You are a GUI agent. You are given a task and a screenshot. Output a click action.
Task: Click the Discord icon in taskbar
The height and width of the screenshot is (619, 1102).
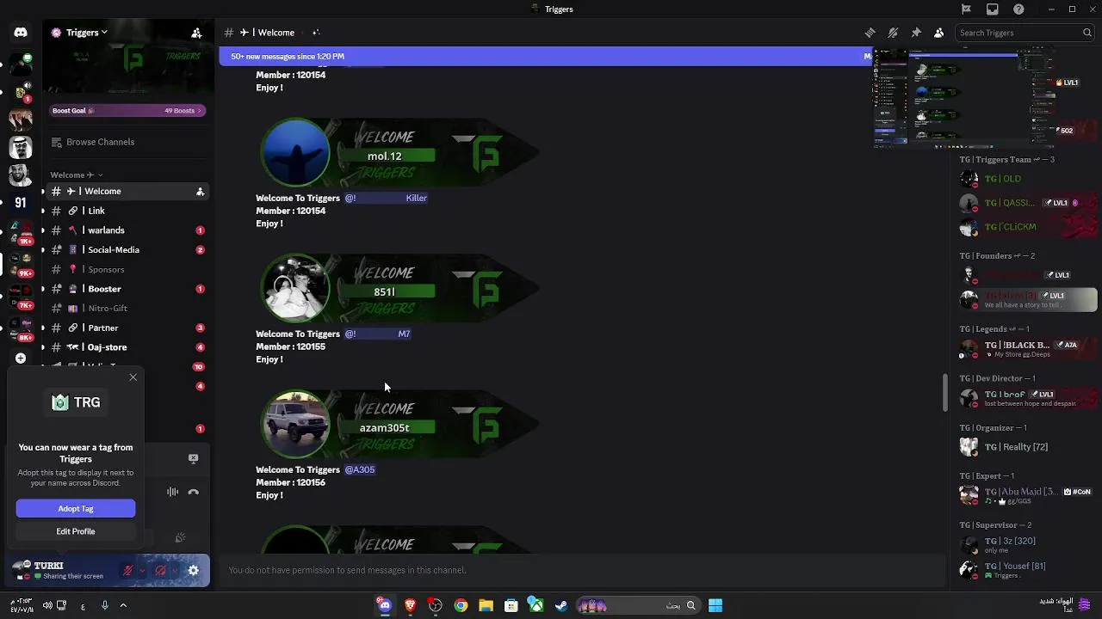click(384, 605)
